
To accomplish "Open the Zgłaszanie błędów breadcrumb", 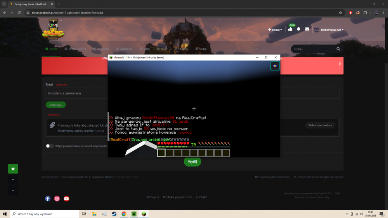I will coord(102,177).
